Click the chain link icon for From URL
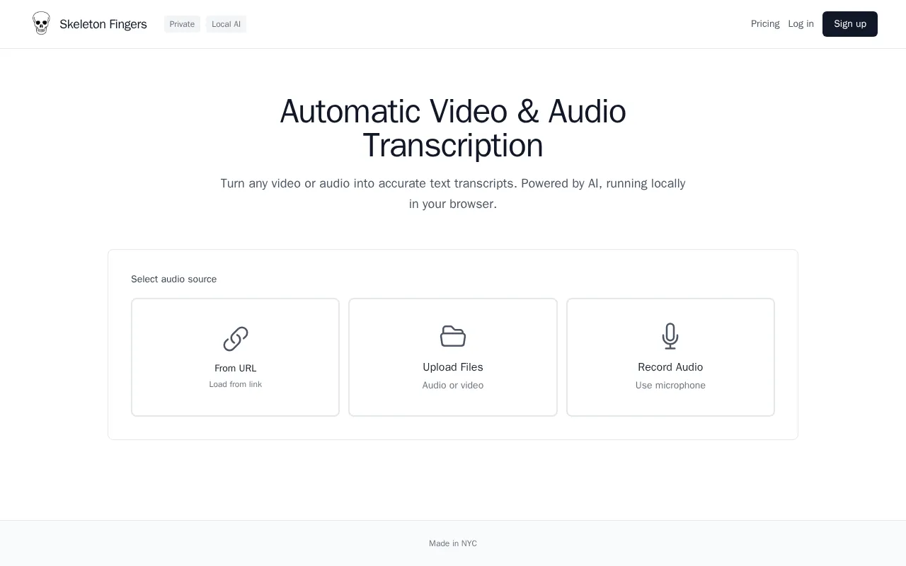This screenshot has width=906, height=566. (x=236, y=339)
